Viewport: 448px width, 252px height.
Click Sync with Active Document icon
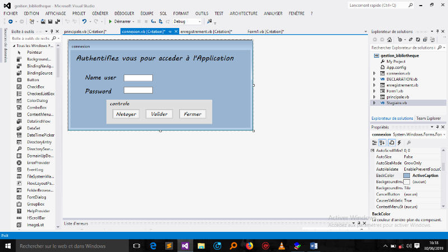410,40
